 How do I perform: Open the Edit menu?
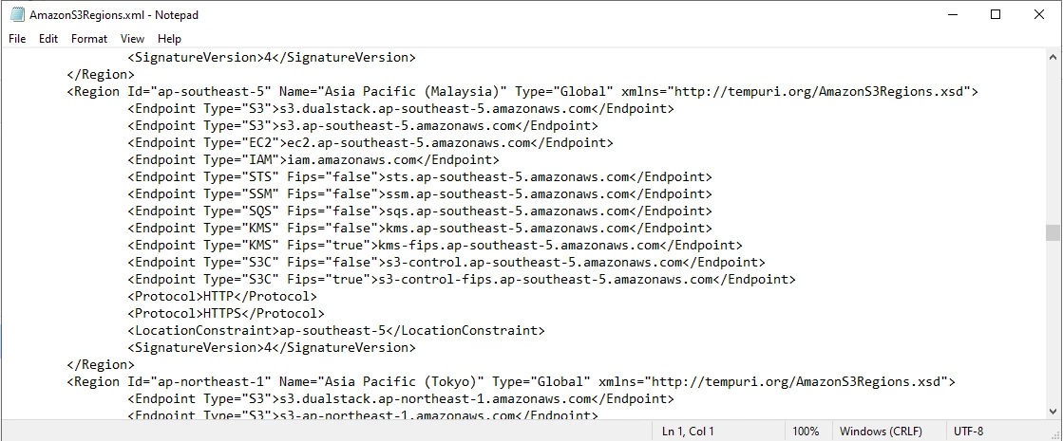[x=48, y=39]
